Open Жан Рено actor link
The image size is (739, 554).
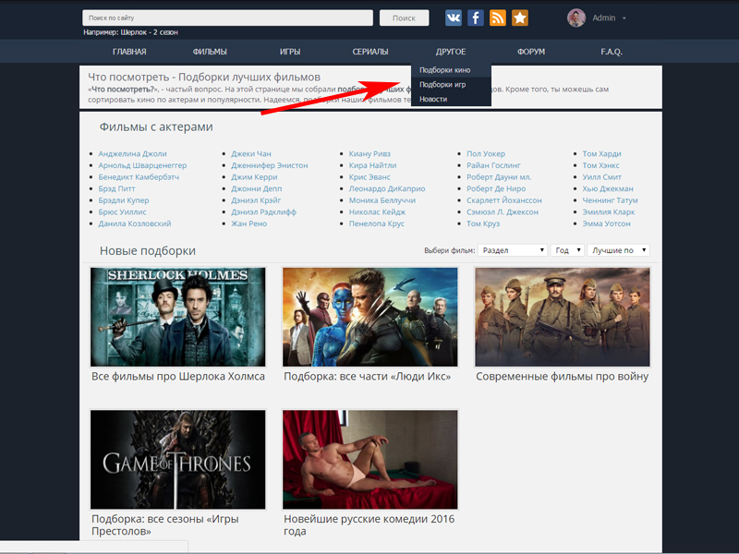click(248, 223)
